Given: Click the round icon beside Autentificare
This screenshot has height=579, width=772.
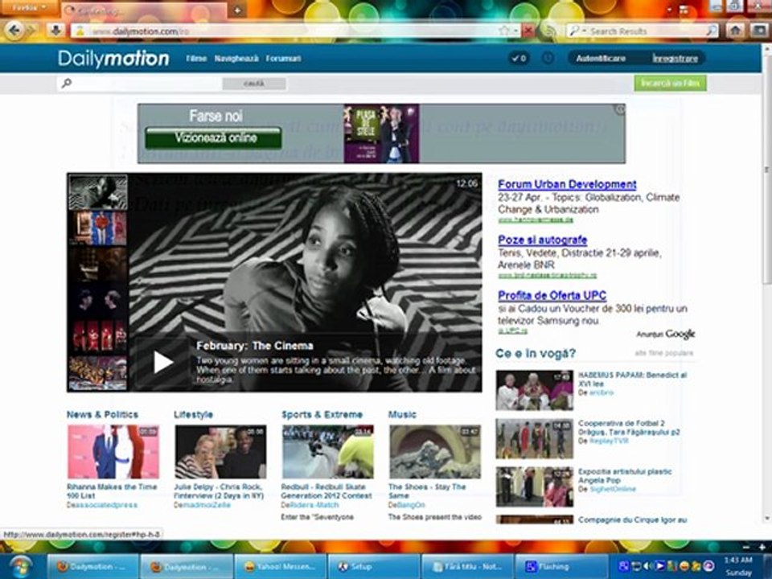Looking at the screenshot, I should click(548, 58).
